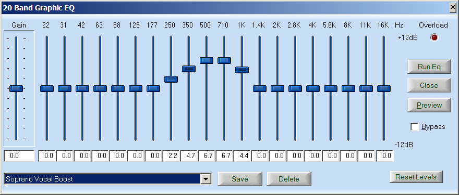This screenshot has height=195, width=459.
Task: Click the 8K value field
Action: click(x=348, y=156)
